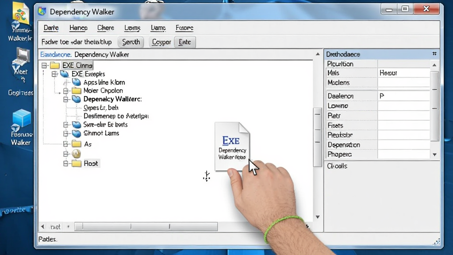This screenshot has height=255, width=453.
Task: Click the horizontal scrollbar thumb
Action: [146, 227]
